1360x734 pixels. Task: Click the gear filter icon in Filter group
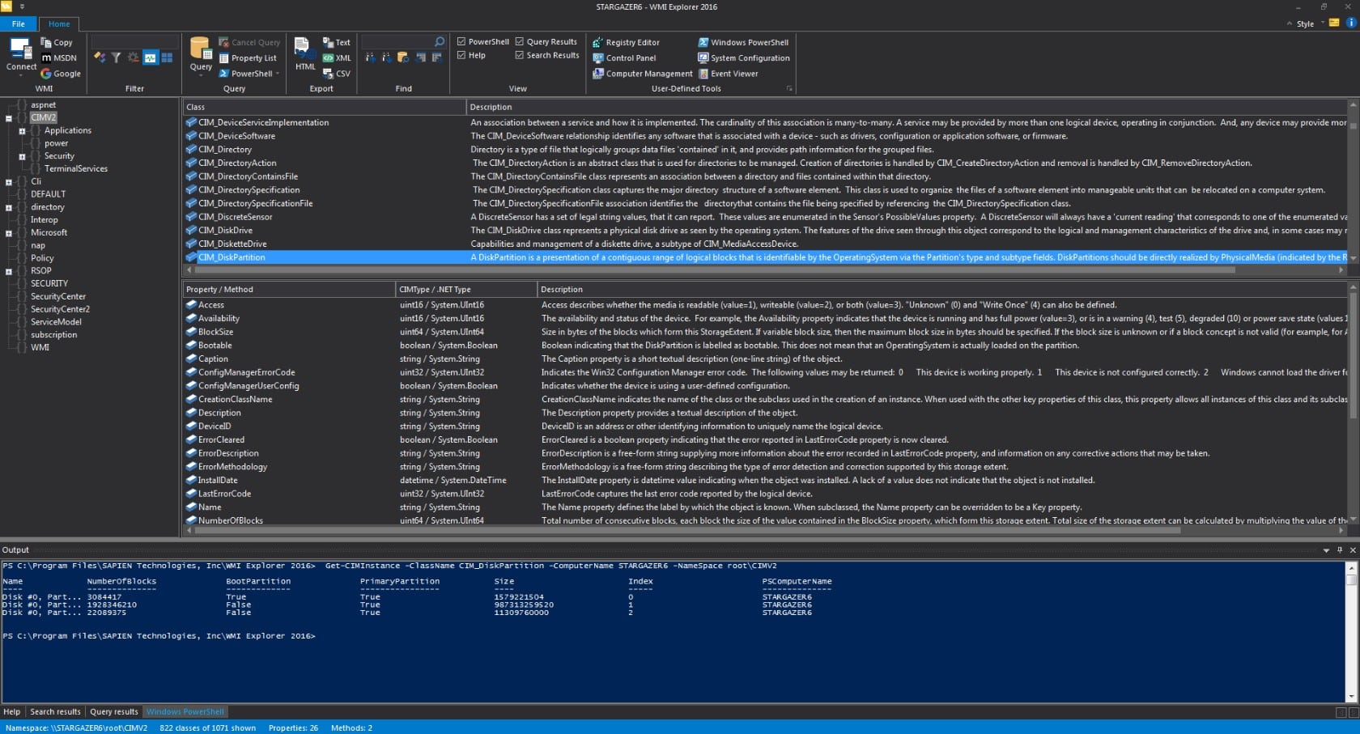click(133, 57)
